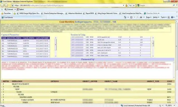This screenshot has width=178, height=107.
Task: Open the Önerilen Siteler dropdown
Action: point(152,13)
